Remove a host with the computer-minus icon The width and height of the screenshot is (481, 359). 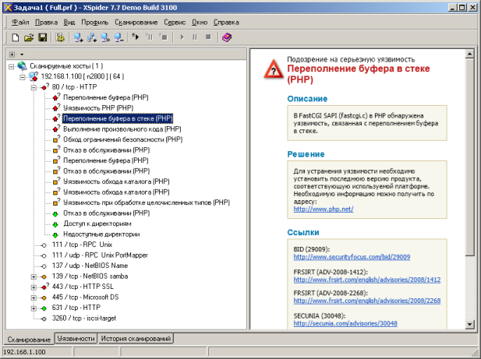(118, 37)
